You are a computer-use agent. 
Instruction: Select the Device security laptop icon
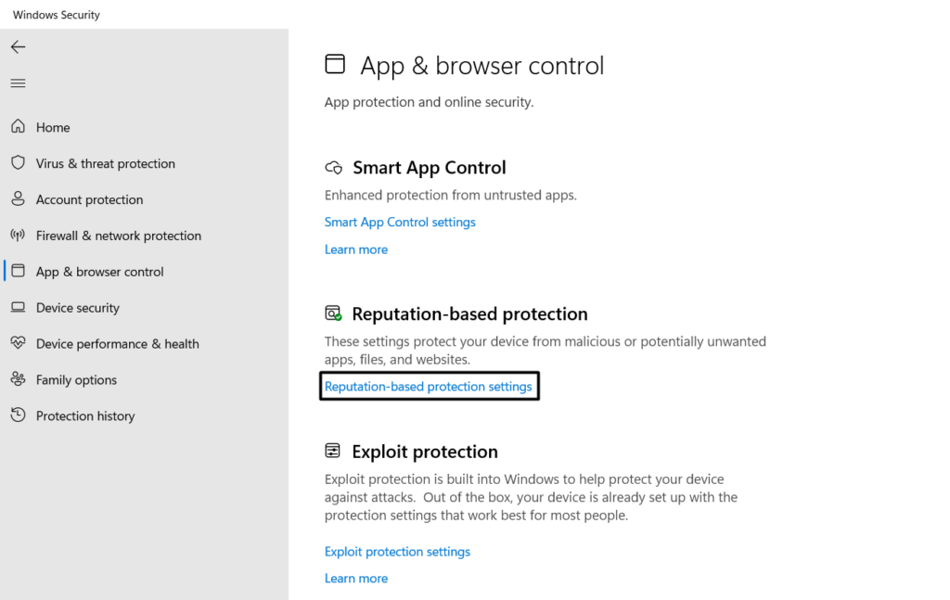coord(18,308)
